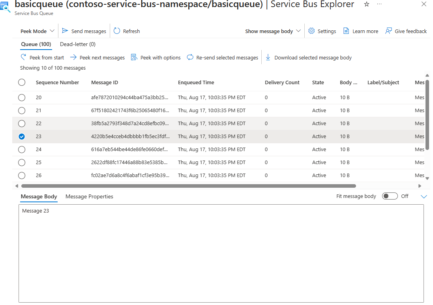Click the Download selected message body icon
Viewport: 433px width, 305px height.
268,57
